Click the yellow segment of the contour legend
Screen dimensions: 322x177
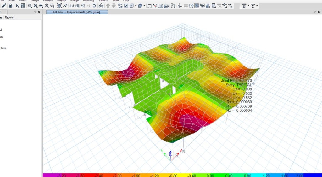click(183, 175)
